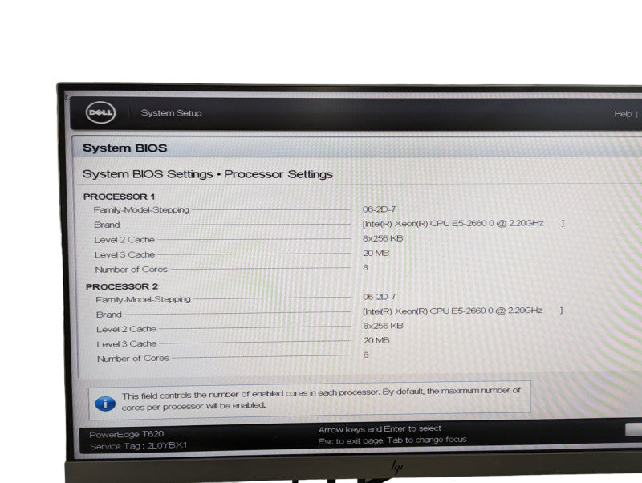
Task: Click Processor 1 cores value 8
Action: [x=366, y=267]
